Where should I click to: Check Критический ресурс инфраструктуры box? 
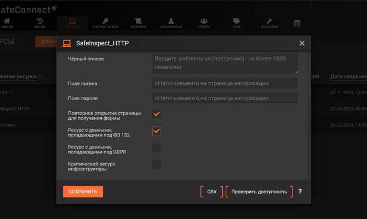157,165
